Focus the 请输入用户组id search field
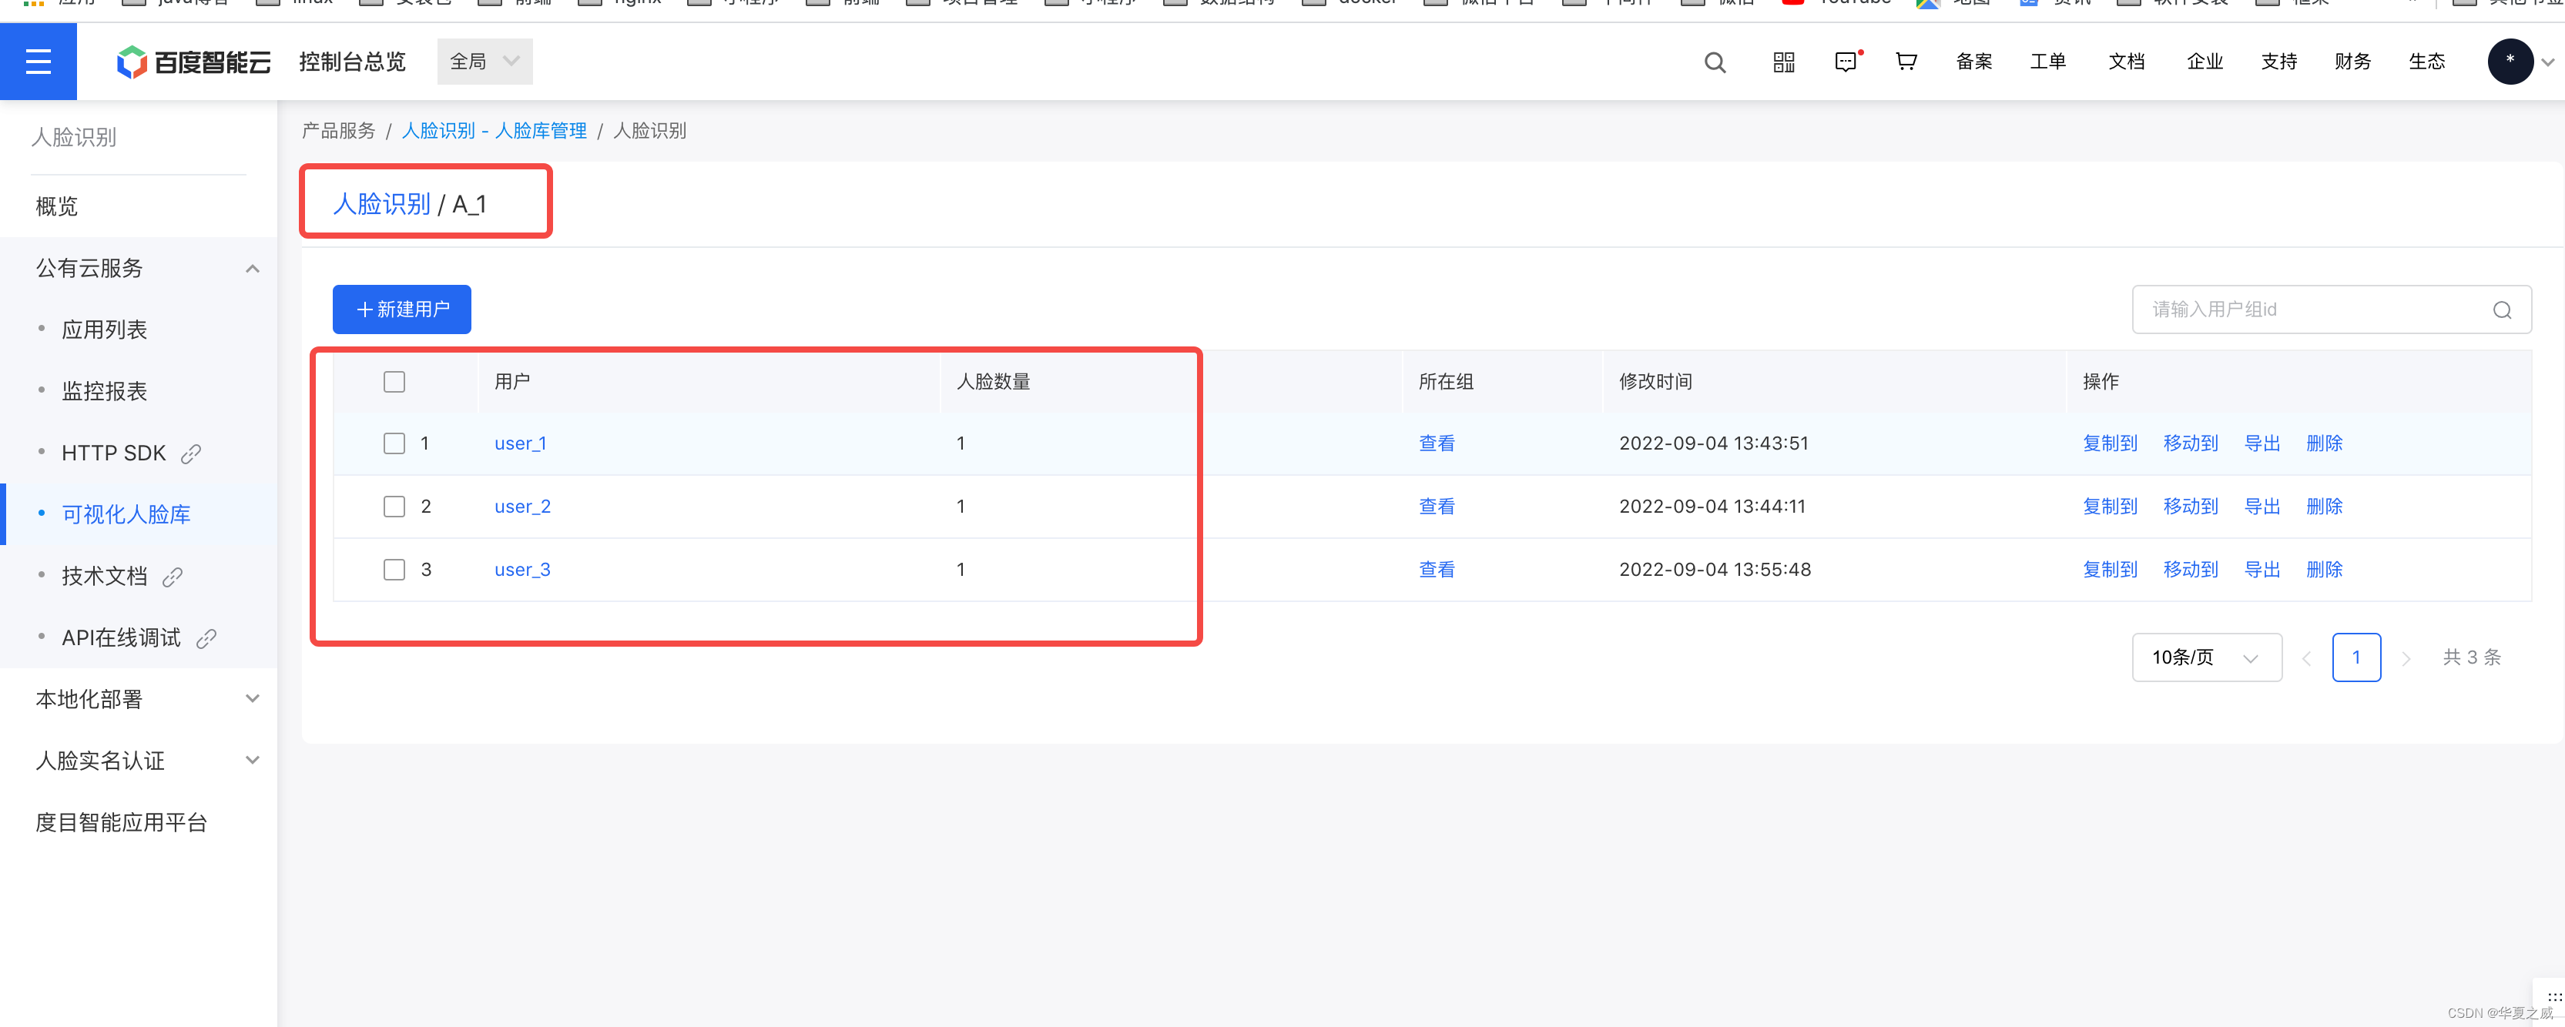 pos(2331,309)
